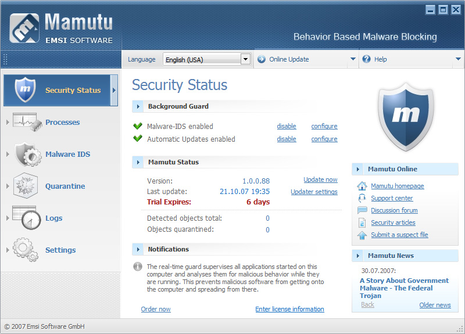
Task: Click the Mamutu logo icon in header
Action: (24, 28)
